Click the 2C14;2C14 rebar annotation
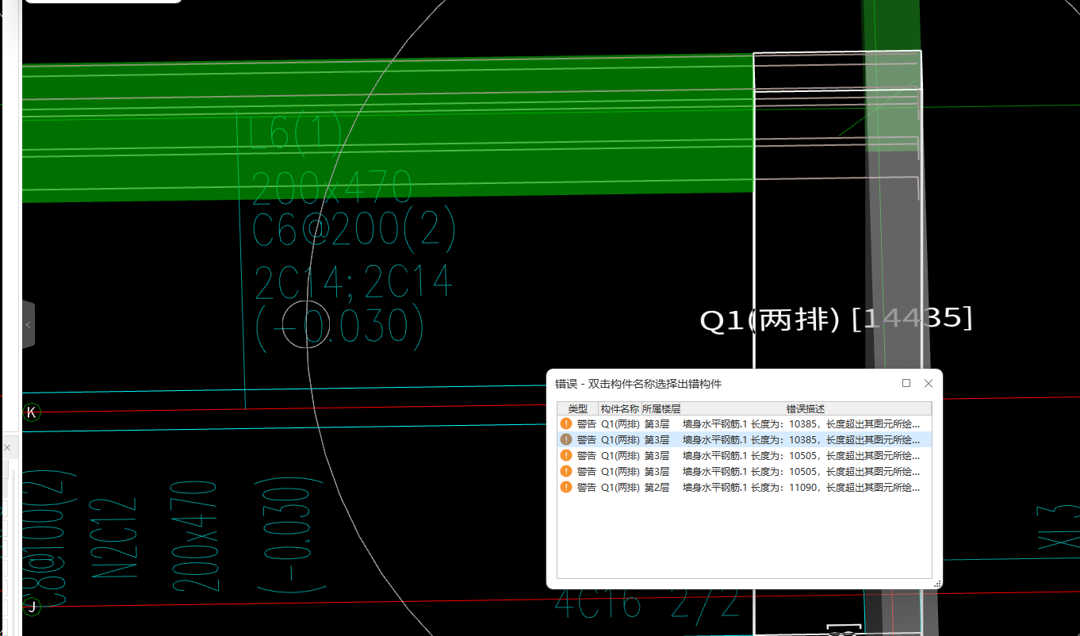The image size is (1080, 636). pyautogui.click(x=353, y=283)
